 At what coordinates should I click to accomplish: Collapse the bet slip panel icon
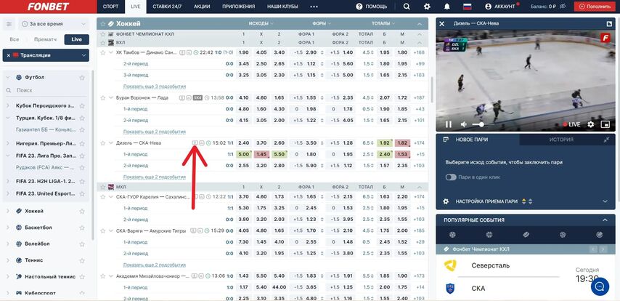click(x=606, y=140)
